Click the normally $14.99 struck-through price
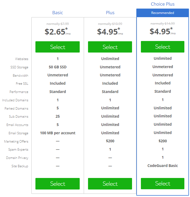This screenshot has height=197, width=190. 163,24
